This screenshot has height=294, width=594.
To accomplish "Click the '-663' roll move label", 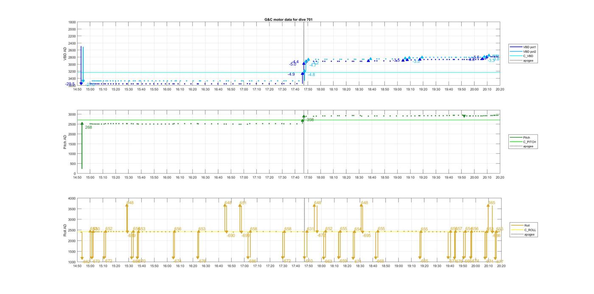I will tap(328, 261).
